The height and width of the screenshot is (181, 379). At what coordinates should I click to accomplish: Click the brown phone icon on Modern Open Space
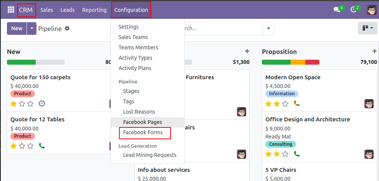(297, 104)
